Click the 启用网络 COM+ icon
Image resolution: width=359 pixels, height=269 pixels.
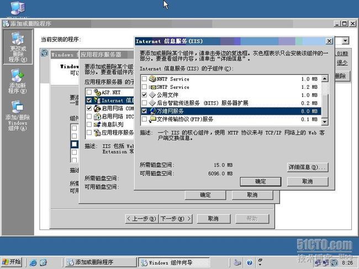tap(97, 109)
